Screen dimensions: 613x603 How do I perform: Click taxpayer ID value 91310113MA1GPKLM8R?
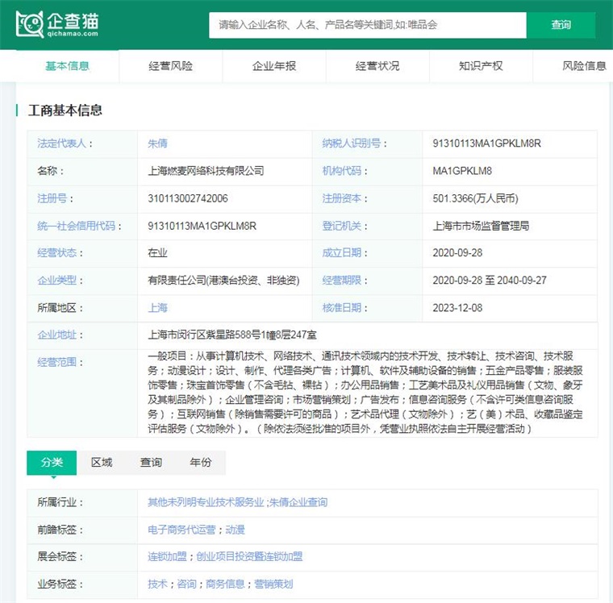(x=486, y=143)
